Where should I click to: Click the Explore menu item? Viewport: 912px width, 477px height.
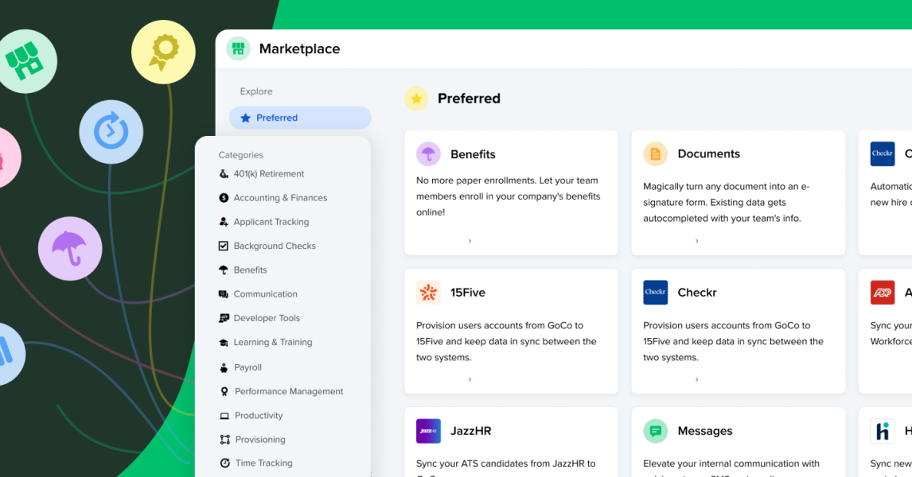click(x=255, y=91)
